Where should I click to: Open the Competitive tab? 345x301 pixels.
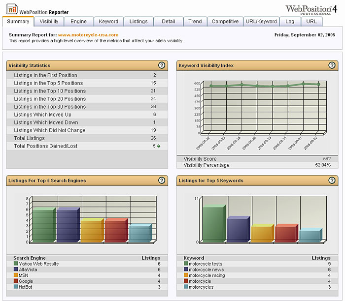tap(225, 22)
